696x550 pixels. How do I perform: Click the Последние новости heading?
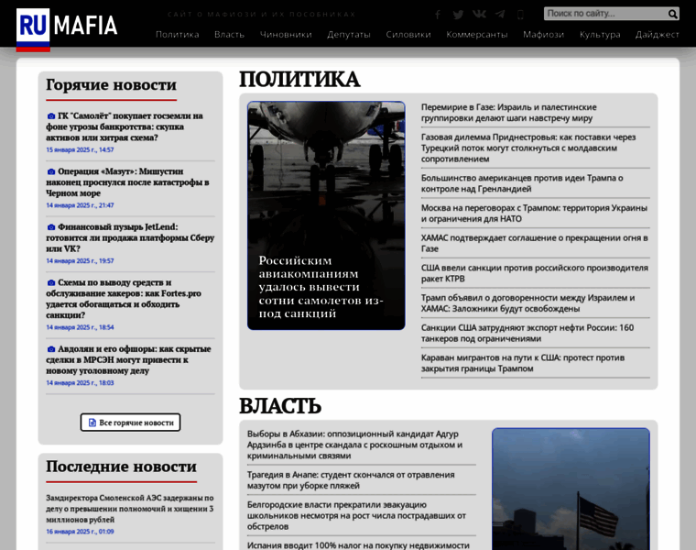click(x=121, y=467)
